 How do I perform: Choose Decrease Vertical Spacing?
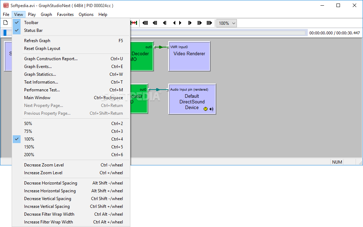pyautogui.click(x=71, y=199)
